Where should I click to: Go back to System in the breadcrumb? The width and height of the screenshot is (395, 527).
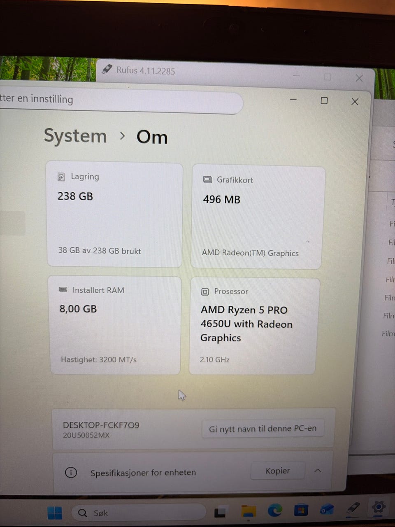(x=75, y=136)
